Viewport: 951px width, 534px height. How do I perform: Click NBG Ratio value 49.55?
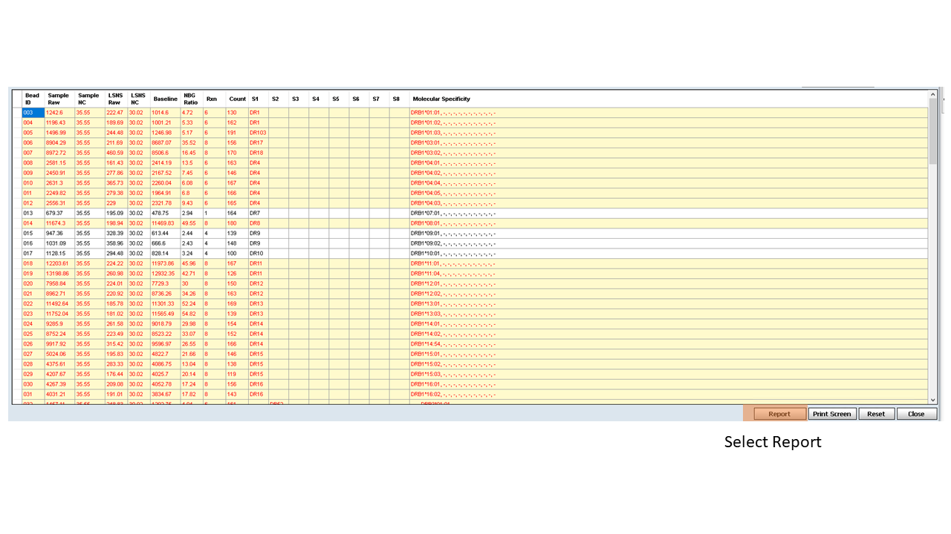tap(191, 222)
